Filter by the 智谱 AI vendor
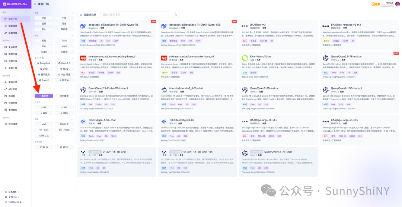Image resolution: width=402 pixels, height=207 pixels. coord(64,80)
